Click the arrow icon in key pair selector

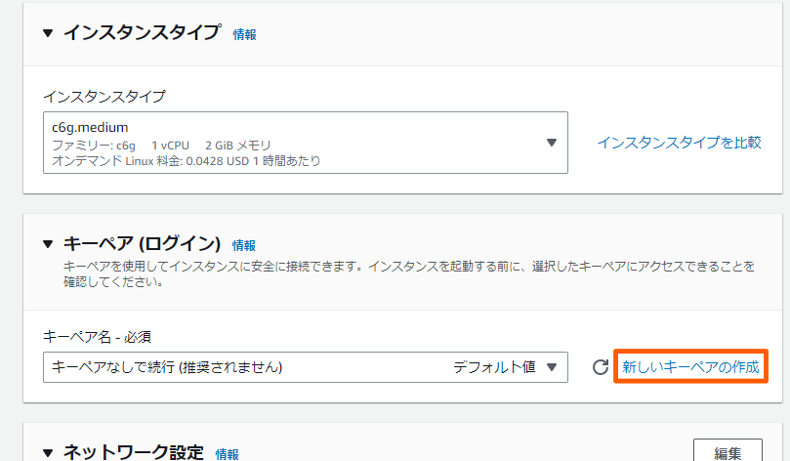(552, 367)
